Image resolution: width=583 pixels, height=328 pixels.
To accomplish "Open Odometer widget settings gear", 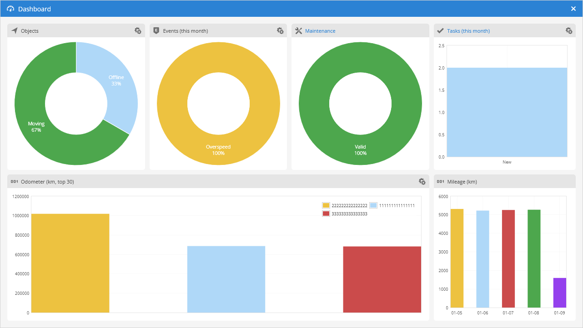I will pyautogui.click(x=422, y=182).
